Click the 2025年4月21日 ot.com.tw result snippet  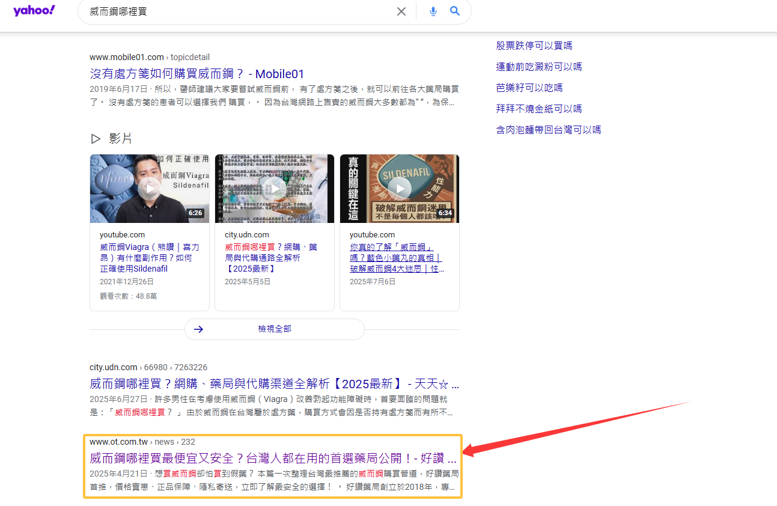tap(274, 480)
